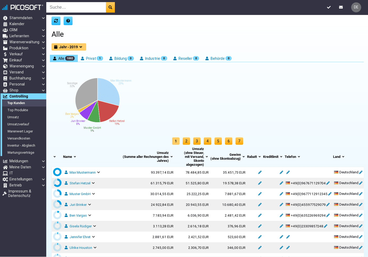Edit Rabatt pencil for Ulrike Houston

click(260, 248)
